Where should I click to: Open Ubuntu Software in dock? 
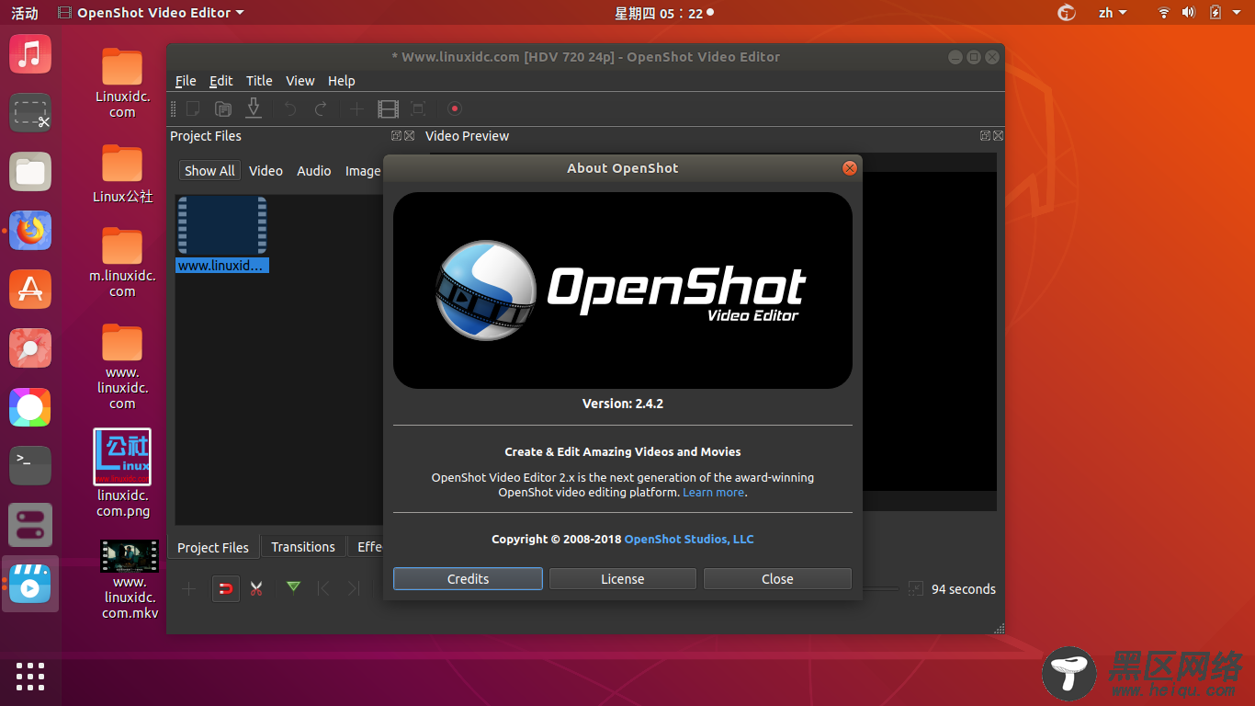click(x=30, y=290)
